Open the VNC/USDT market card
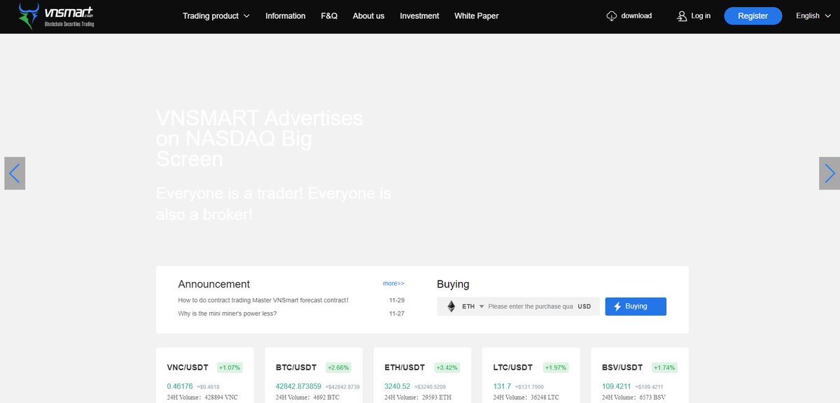The width and height of the screenshot is (840, 403). pyautogui.click(x=204, y=376)
